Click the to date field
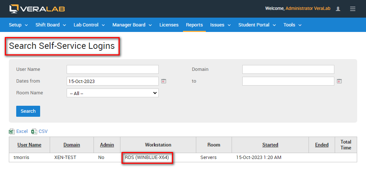The width and height of the screenshot is (366, 170). 288,81
